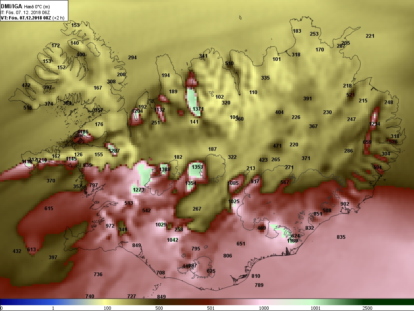
Task: Click the scale label 501
Action: pos(211,308)
